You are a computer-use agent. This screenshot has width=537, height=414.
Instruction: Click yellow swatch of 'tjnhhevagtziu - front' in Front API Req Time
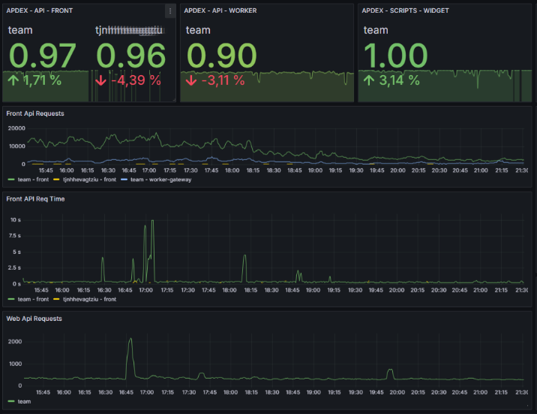[56, 300]
